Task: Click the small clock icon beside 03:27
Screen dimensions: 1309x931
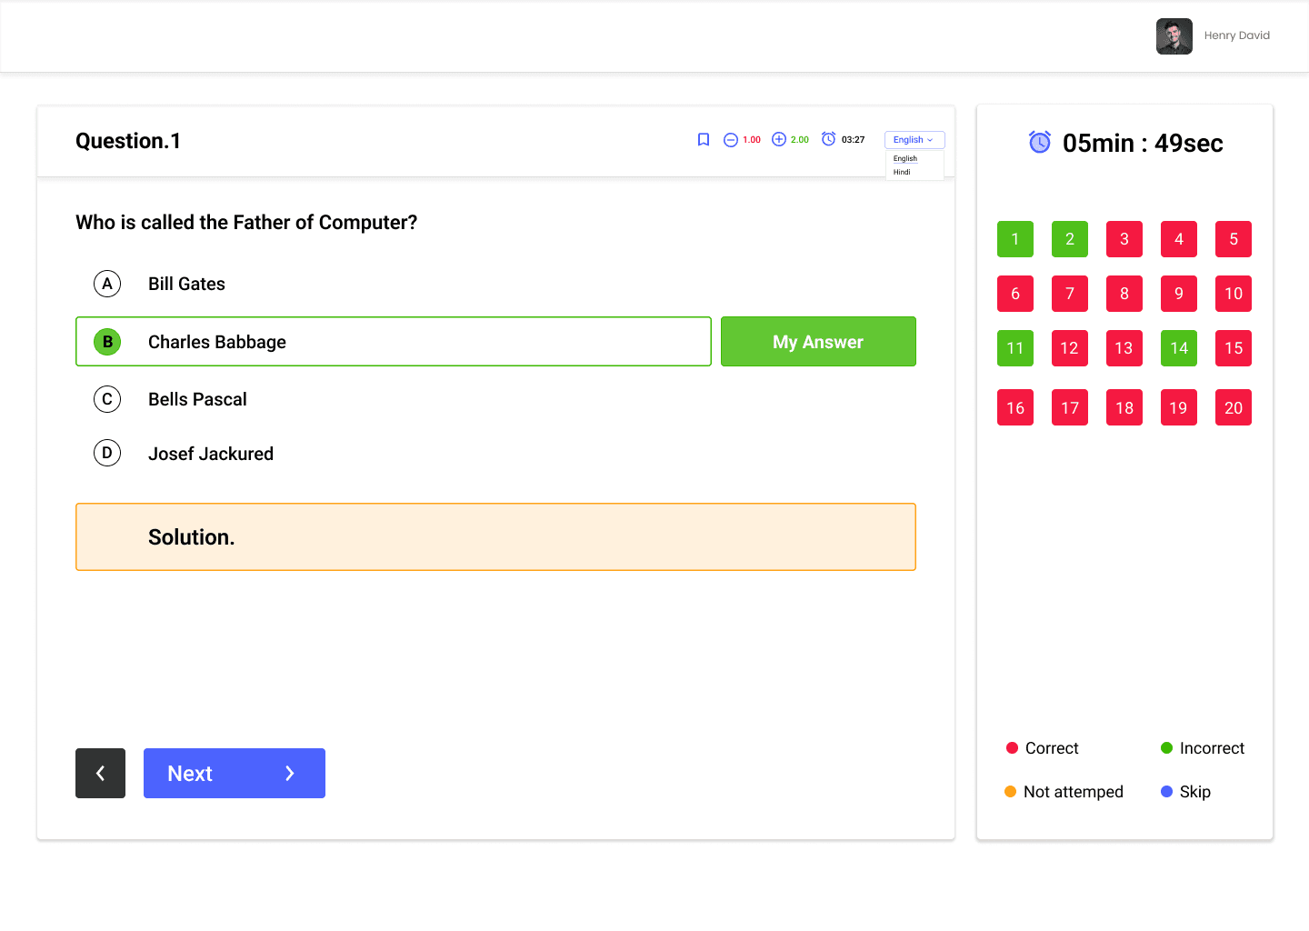Action: (828, 139)
